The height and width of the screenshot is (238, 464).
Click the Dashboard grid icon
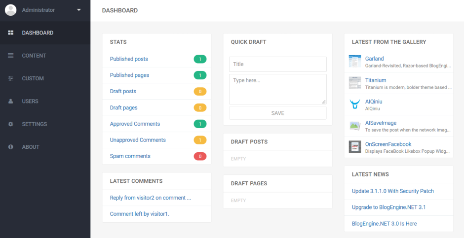click(11, 33)
